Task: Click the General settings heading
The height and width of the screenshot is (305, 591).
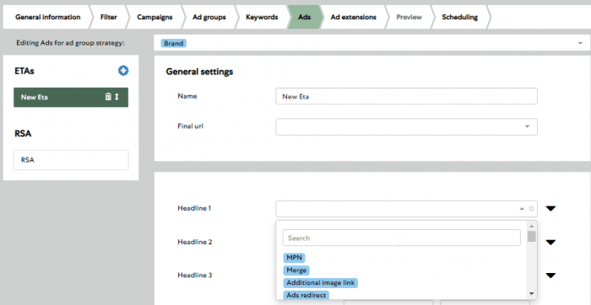Action: tap(199, 72)
